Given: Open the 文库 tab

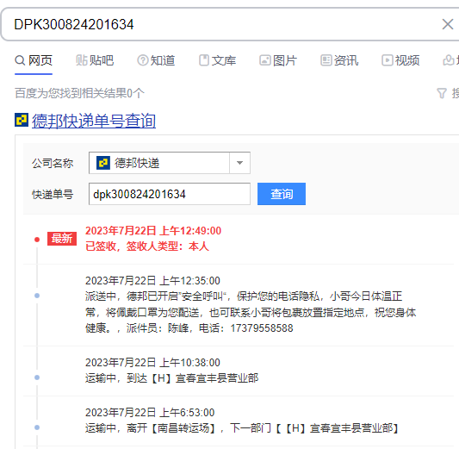Looking at the screenshot, I should [217, 60].
